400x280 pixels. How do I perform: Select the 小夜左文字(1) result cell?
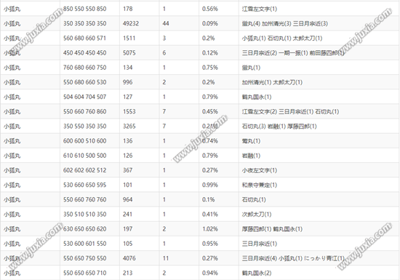260,170
